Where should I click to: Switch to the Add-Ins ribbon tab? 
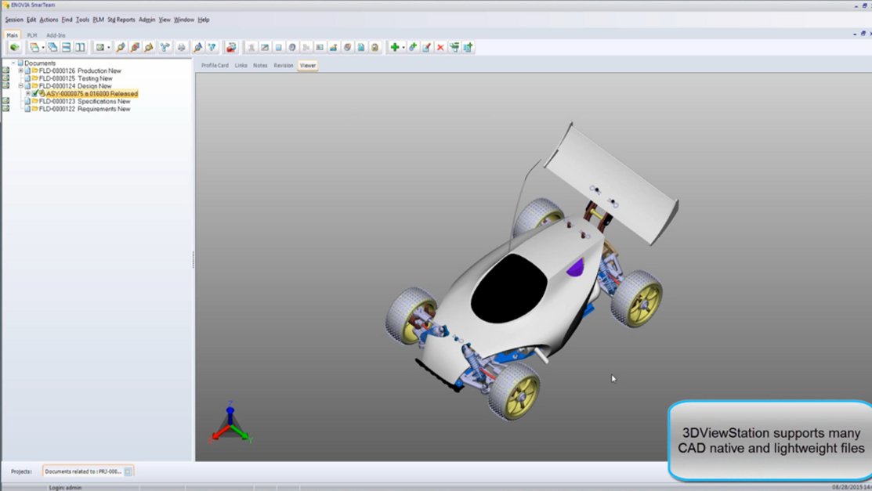tap(56, 35)
